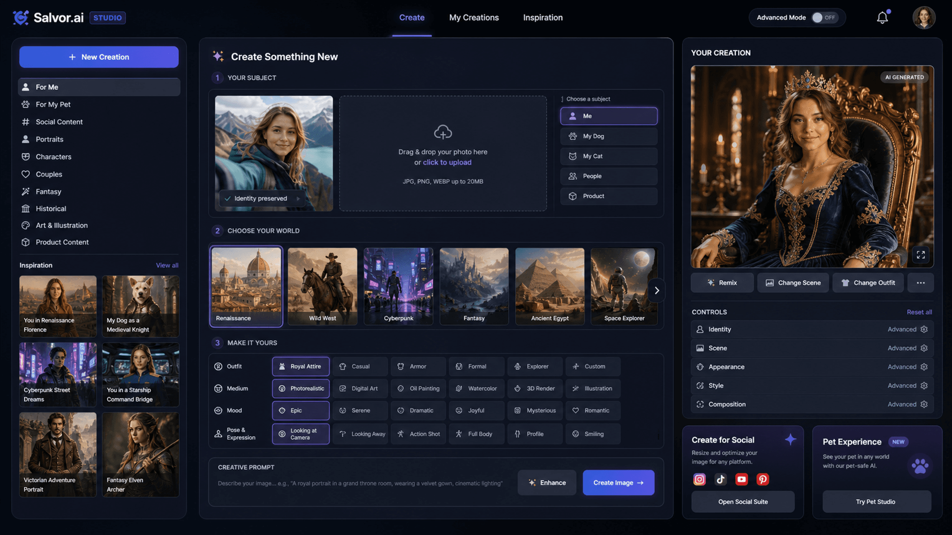The width and height of the screenshot is (952, 535).
Task: Select Watercolor medium chip
Action: (x=476, y=388)
